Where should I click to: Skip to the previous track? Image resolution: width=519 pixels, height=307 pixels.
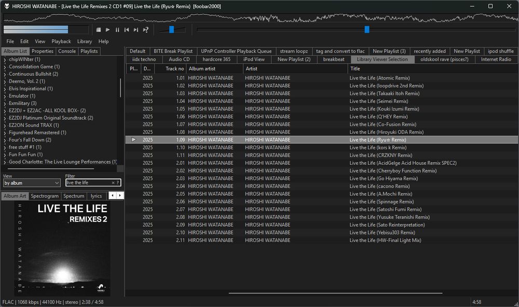pyautogui.click(x=127, y=30)
